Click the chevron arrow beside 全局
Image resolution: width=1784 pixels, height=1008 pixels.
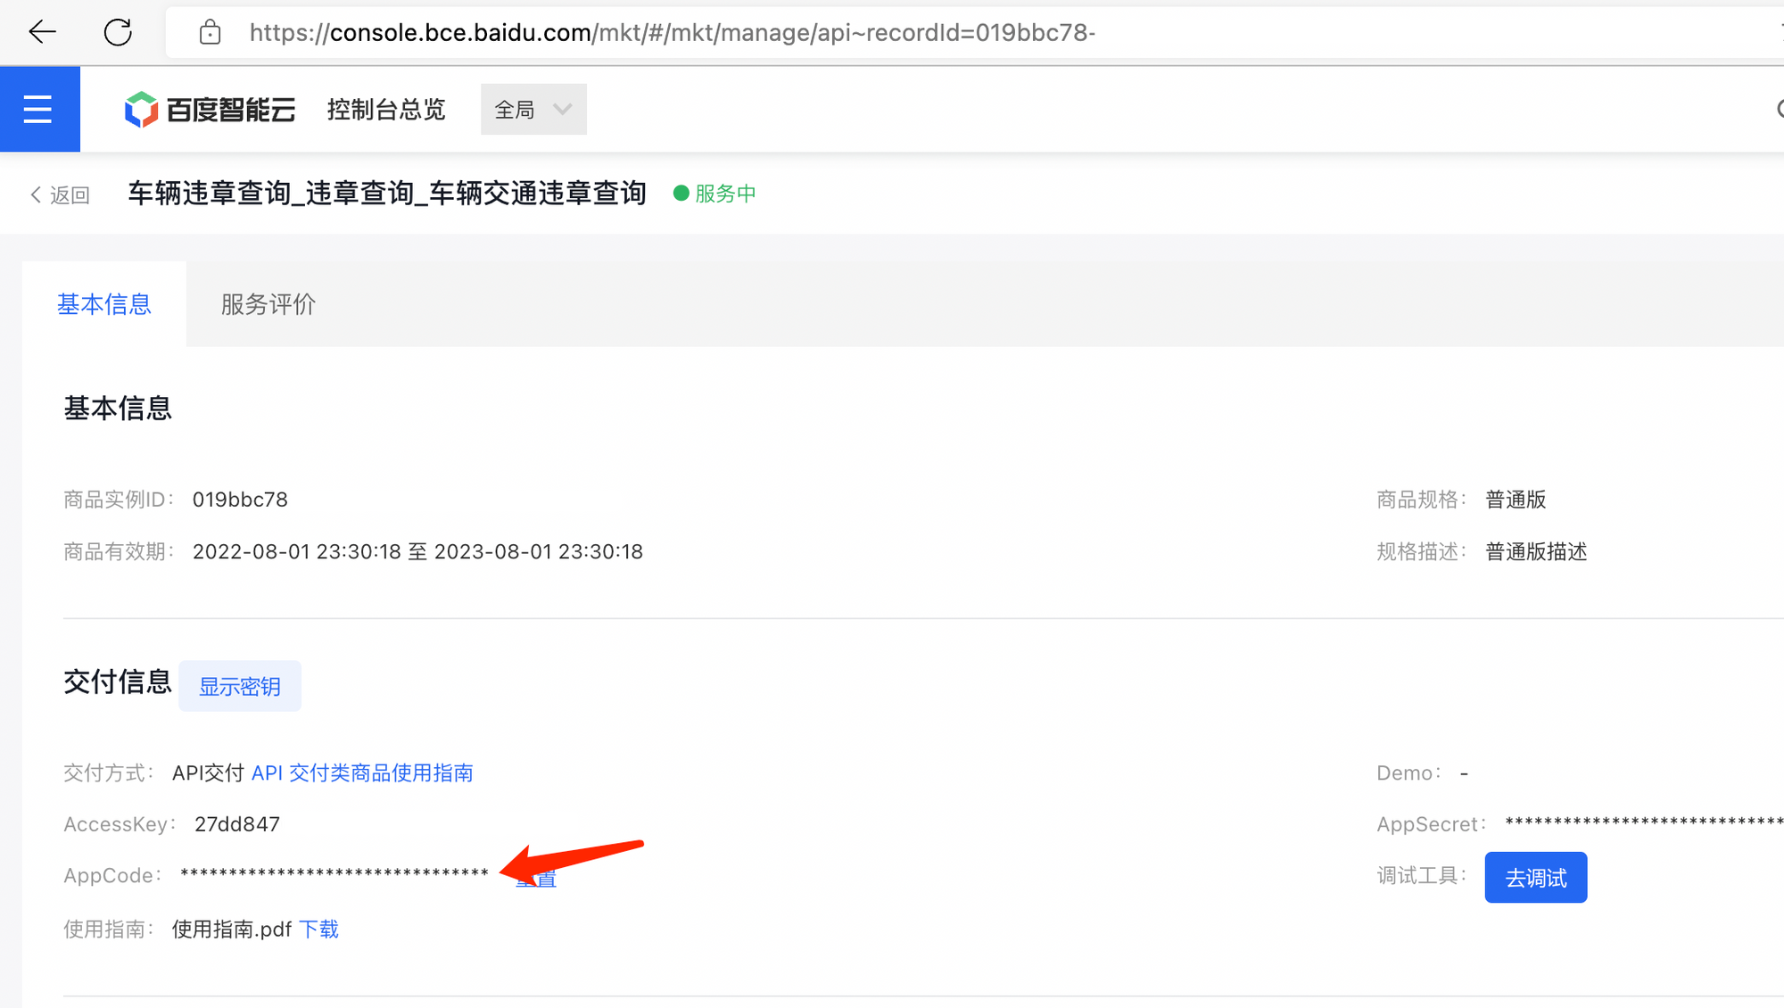562,110
